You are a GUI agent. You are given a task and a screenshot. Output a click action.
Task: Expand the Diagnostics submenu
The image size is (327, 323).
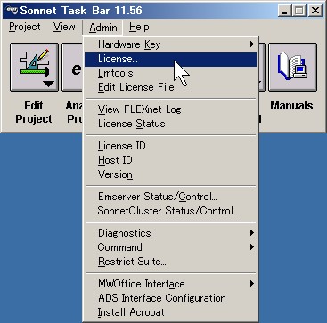coord(171,233)
